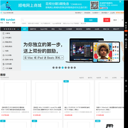Screen dimensions: 128x128
Task: Click the 手机通讯 category icon
Action: click(4, 38)
